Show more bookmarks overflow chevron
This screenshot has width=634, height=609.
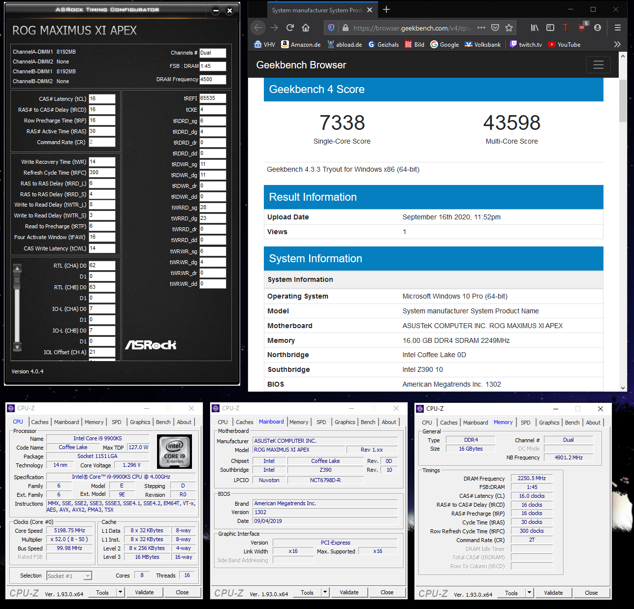[x=617, y=44]
